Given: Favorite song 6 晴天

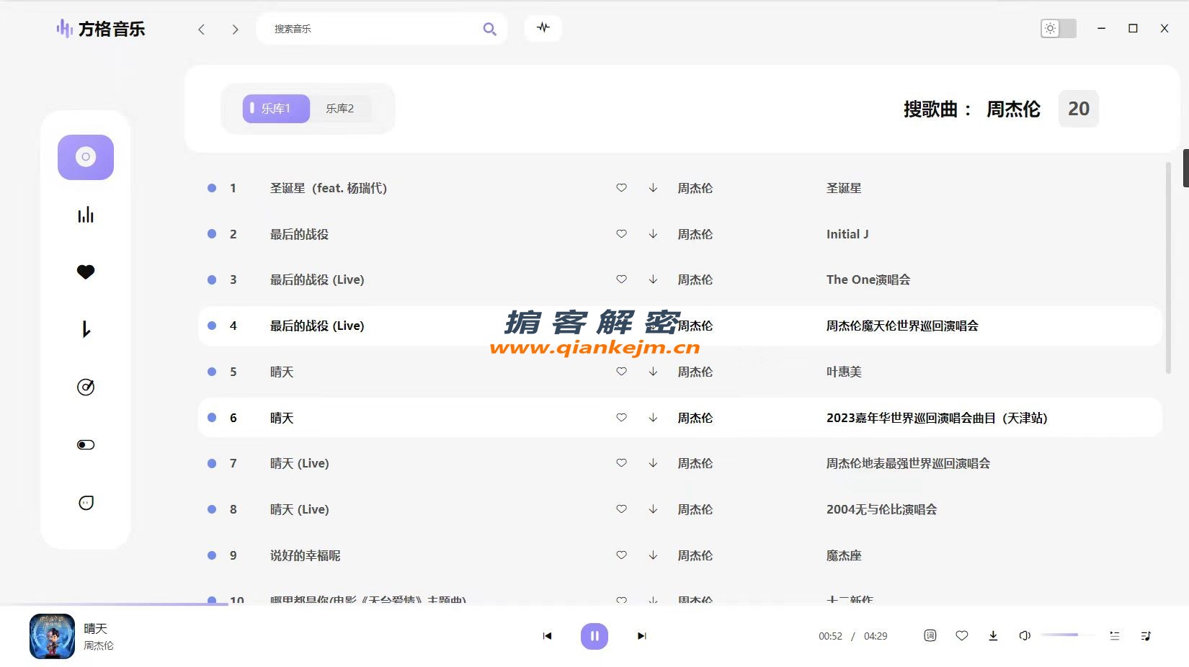Looking at the screenshot, I should (621, 418).
